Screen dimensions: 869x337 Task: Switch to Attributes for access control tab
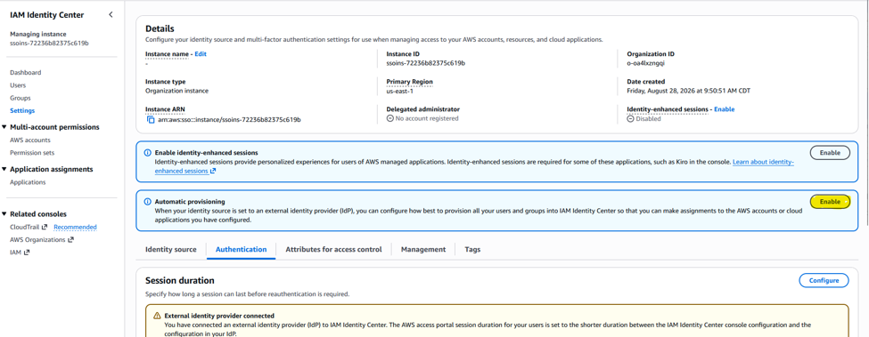(x=333, y=249)
